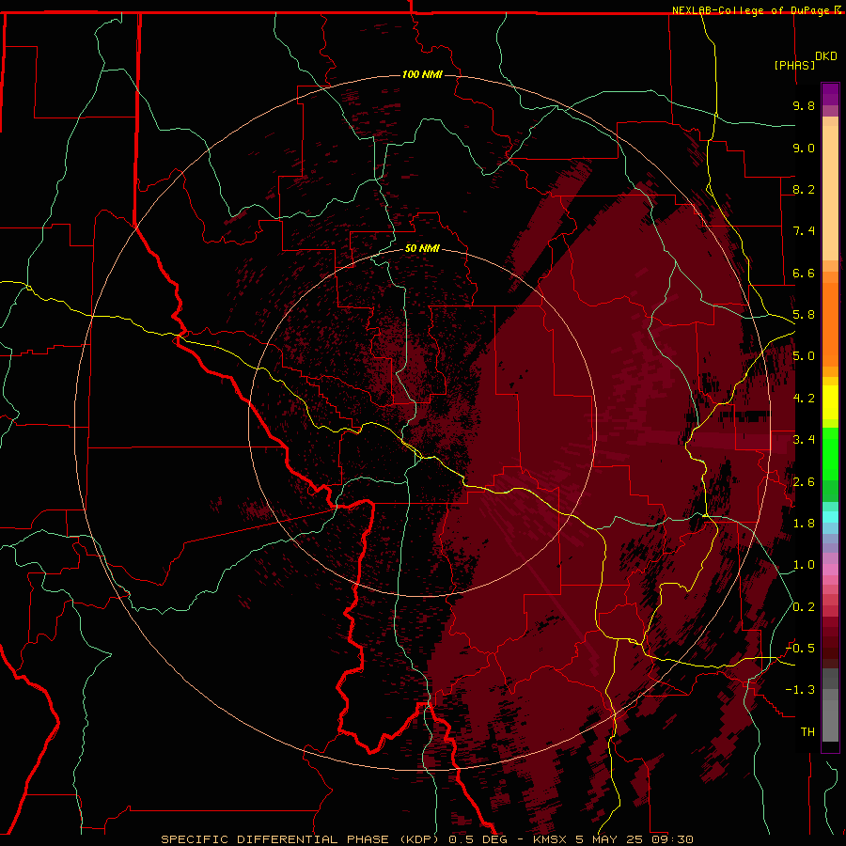Click the 6.6 scale value
846x846 pixels.
click(804, 273)
